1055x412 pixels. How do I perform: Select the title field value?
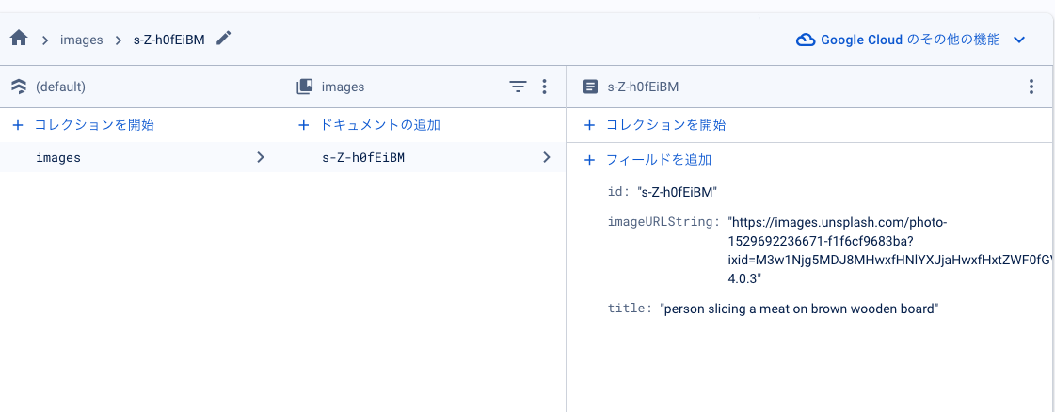(799, 309)
